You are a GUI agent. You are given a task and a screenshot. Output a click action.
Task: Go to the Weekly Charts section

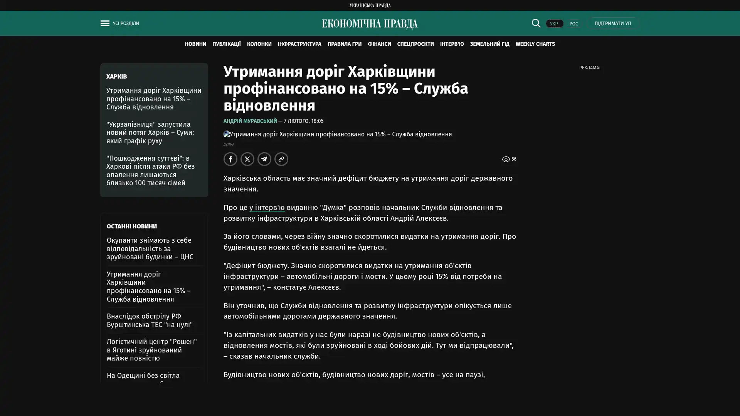535,44
